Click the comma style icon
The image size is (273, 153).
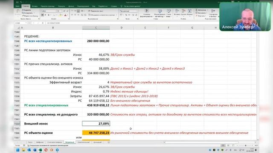click(129, 15)
